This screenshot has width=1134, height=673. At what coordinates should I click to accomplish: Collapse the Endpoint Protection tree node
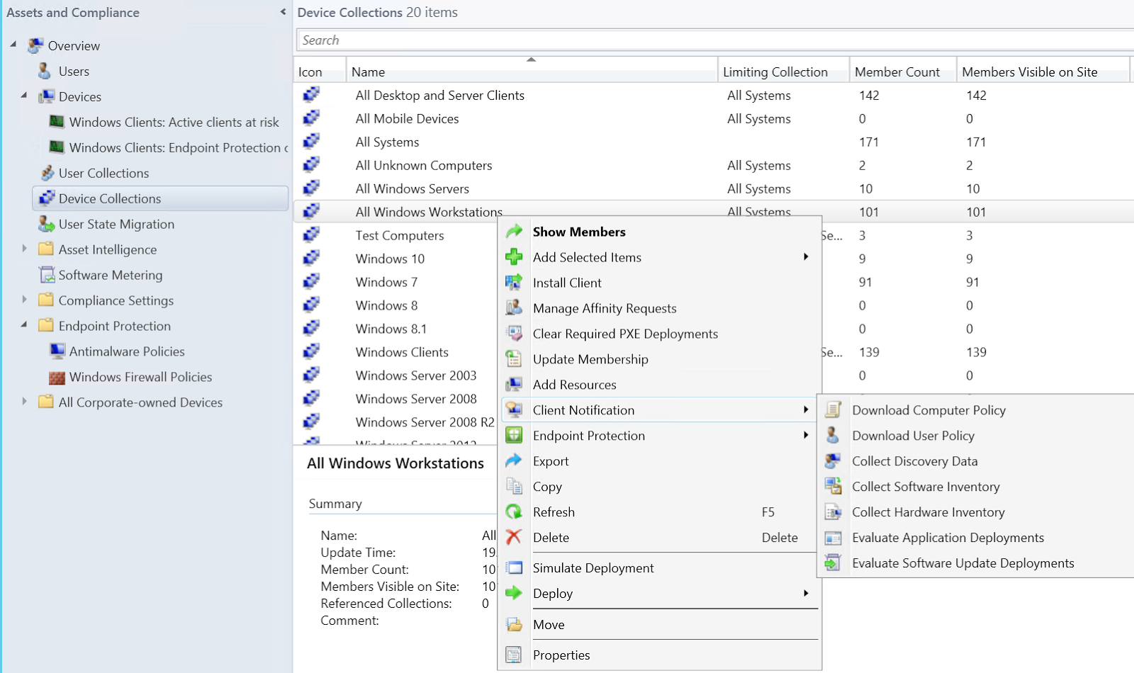click(x=24, y=325)
